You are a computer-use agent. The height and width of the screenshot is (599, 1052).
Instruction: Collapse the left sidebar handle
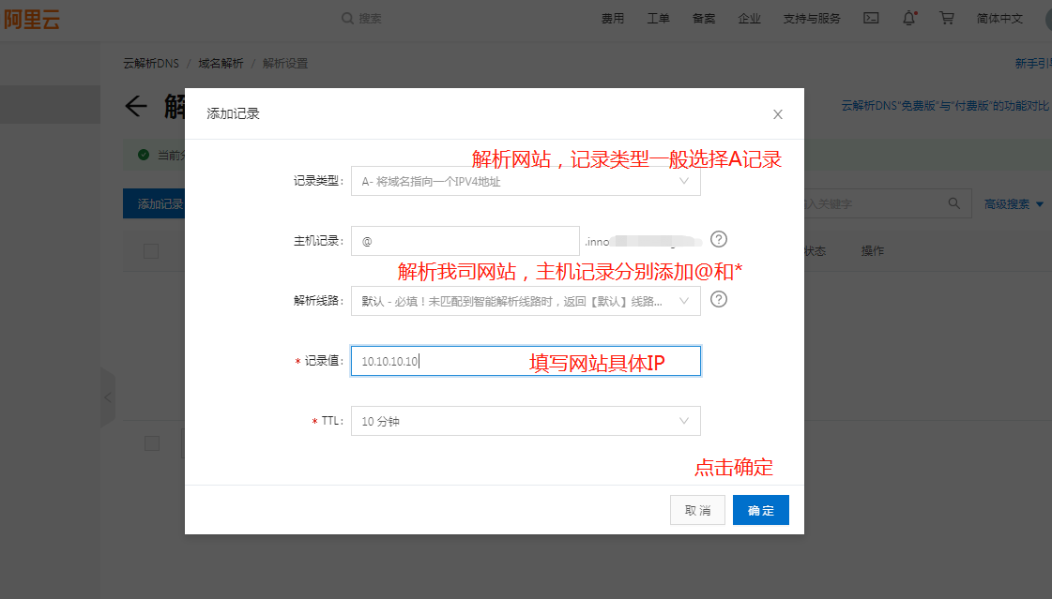[108, 397]
